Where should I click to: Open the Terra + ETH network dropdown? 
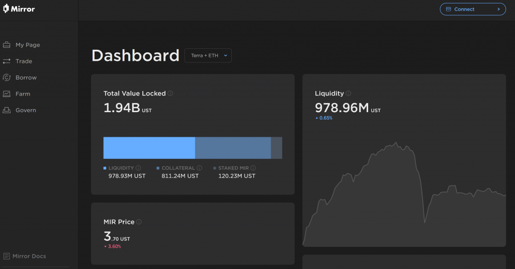click(x=208, y=55)
